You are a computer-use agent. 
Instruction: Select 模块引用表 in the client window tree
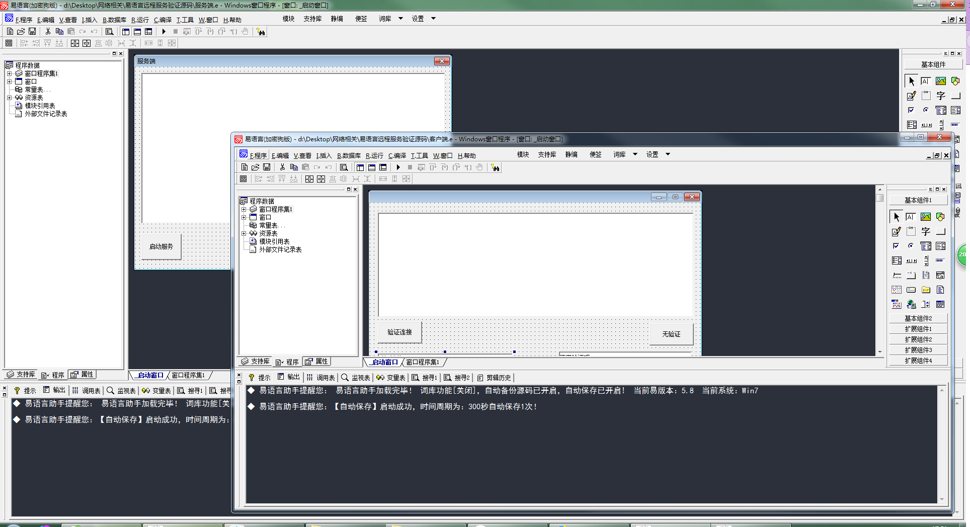[274, 241]
